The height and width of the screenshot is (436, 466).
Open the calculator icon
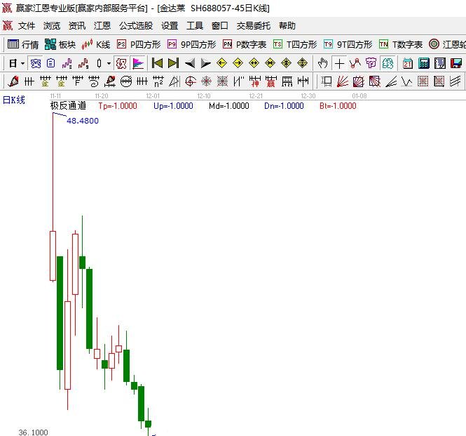[x=424, y=63]
